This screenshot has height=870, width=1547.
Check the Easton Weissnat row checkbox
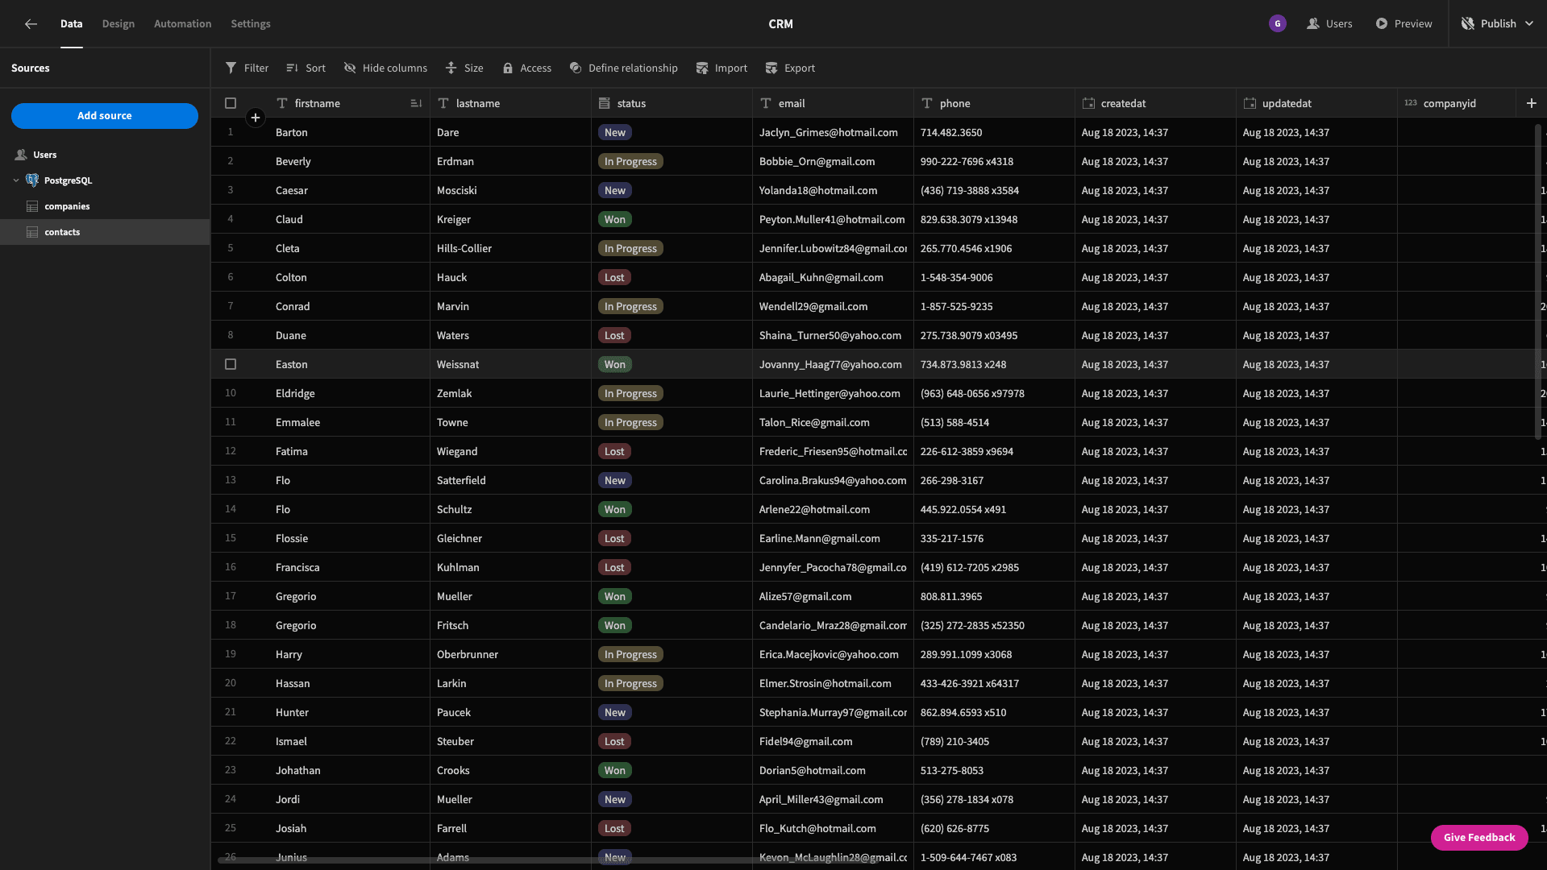pos(231,365)
